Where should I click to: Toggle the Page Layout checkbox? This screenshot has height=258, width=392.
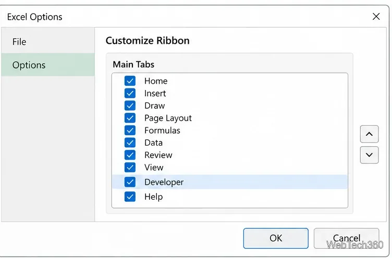pos(130,118)
